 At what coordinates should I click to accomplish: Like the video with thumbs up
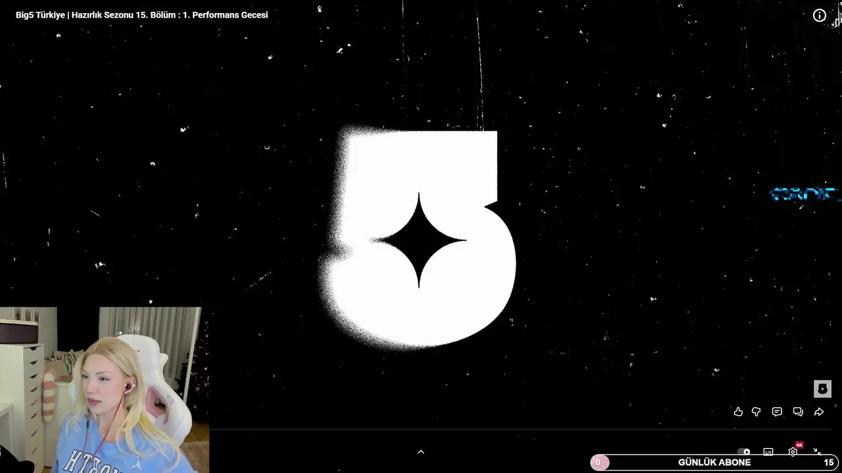tap(738, 412)
